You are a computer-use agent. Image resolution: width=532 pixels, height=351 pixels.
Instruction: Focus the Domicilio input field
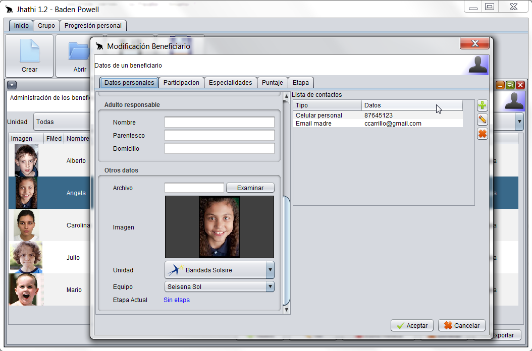pos(220,148)
